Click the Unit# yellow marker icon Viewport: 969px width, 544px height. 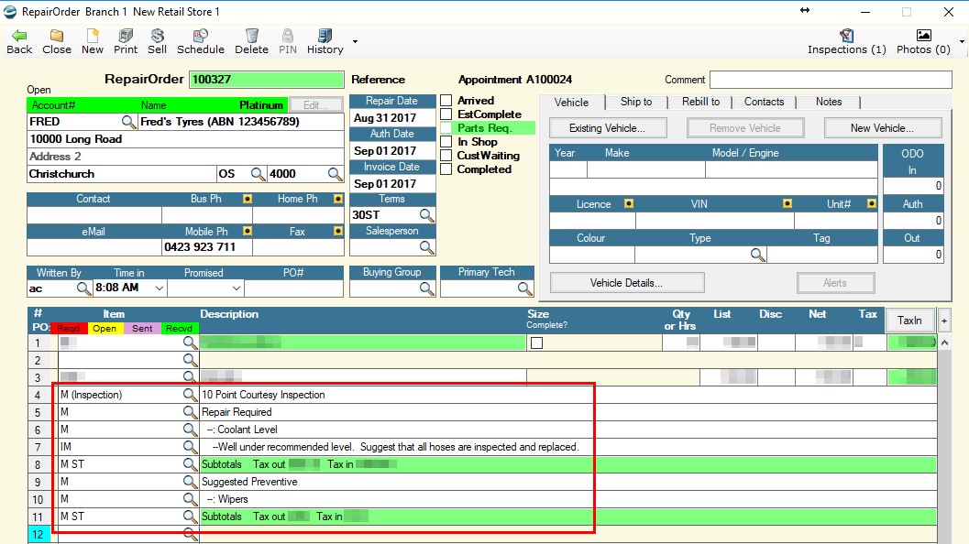[871, 203]
